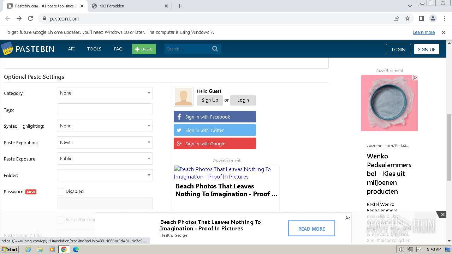Image resolution: width=452 pixels, height=254 pixels.
Task: Open the media player taskbar icon
Action: click(x=52, y=249)
